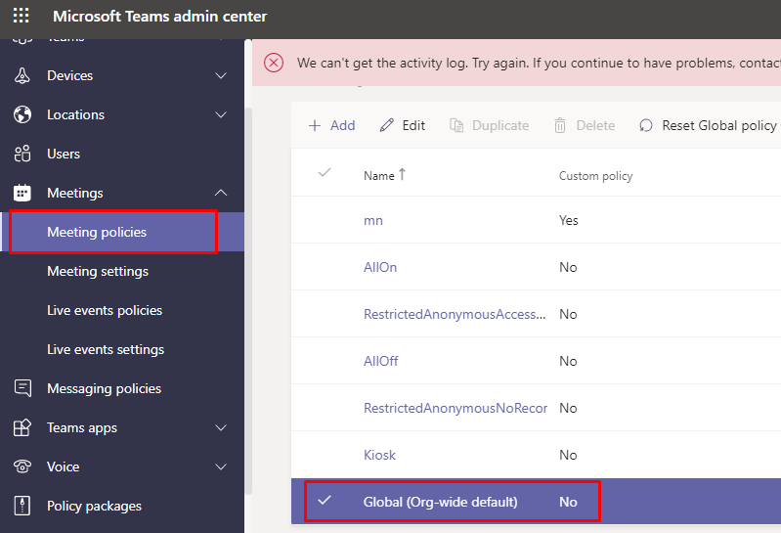Expand the Devices section chevron
The height and width of the screenshot is (533, 781).
(221, 75)
